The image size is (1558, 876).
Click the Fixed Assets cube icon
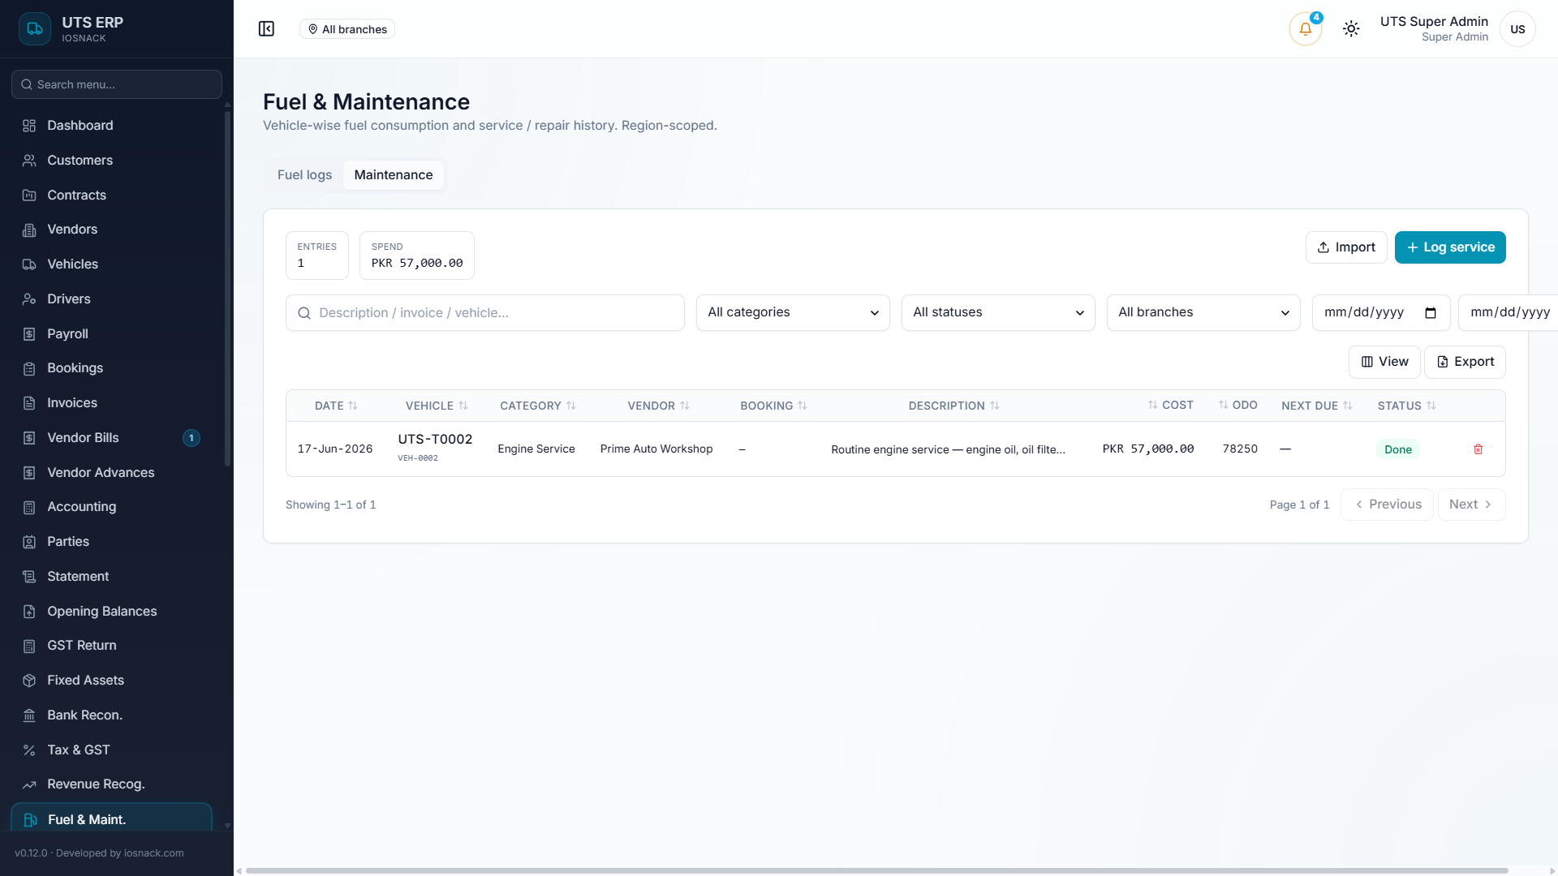(x=29, y=681)
